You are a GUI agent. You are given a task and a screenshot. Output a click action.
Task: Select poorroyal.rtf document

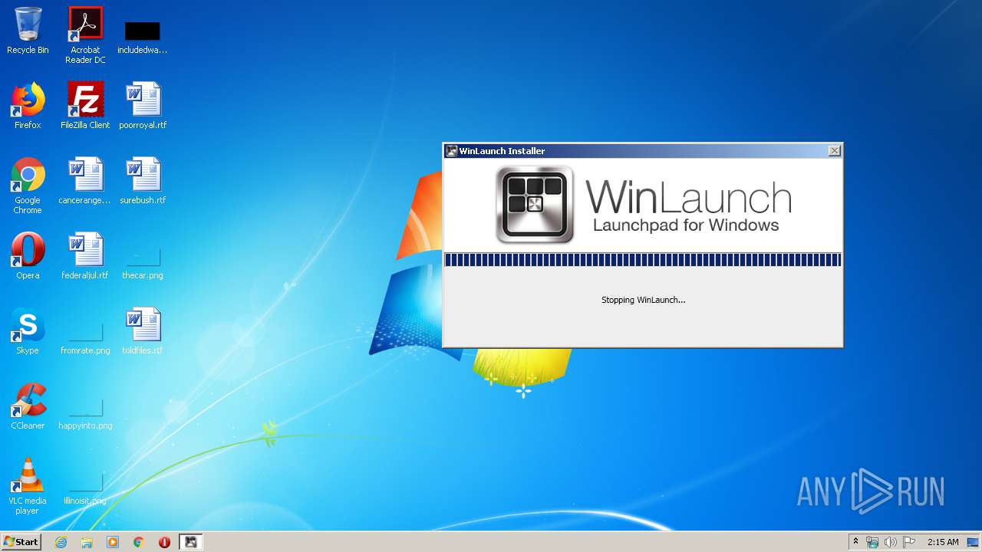[143, 106]
